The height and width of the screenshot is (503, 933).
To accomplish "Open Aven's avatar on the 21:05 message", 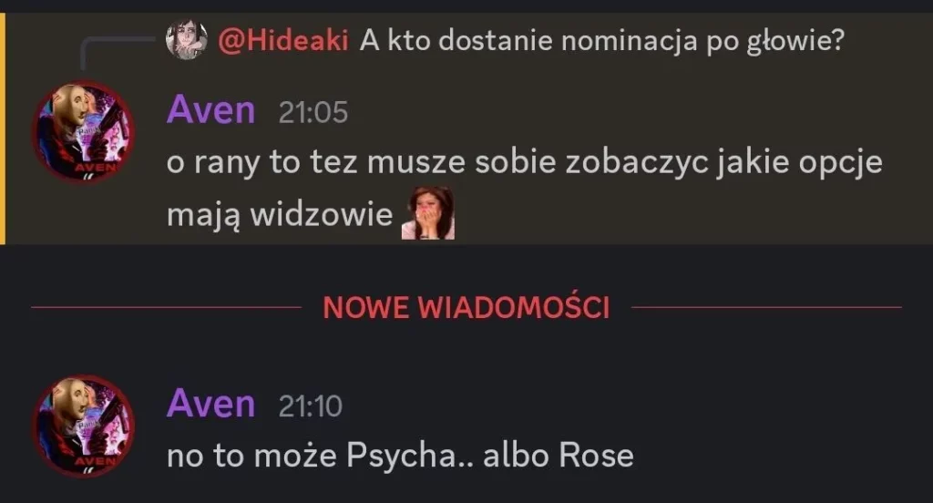I will pos(83,132).
